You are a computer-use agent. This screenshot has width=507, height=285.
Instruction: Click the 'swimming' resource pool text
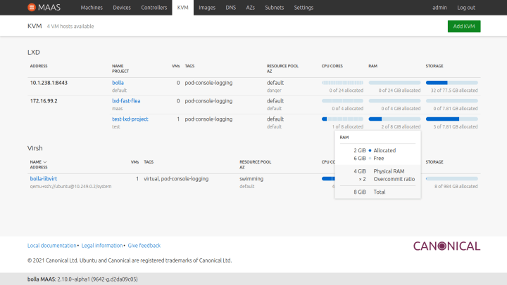pyautogui.click(x=251, y=178)
